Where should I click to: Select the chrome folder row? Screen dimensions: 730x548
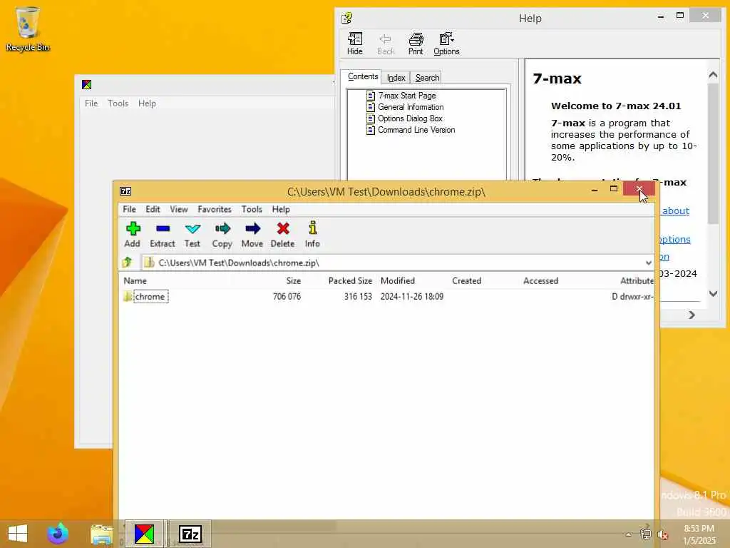[387, 296]
